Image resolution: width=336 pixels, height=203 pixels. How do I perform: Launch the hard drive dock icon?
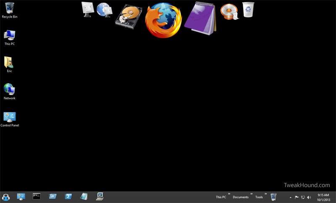coord(129,17)
